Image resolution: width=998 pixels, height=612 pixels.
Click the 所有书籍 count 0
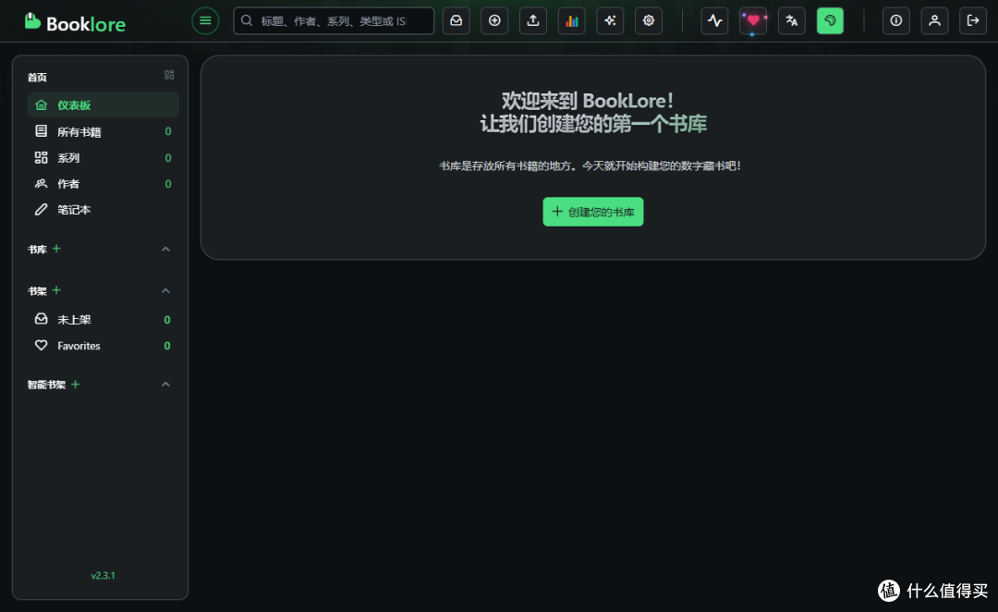click(168, 131)
